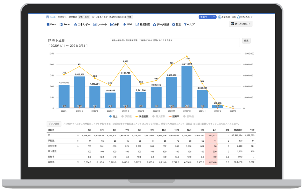
Task: Open the 経営計画 menu
Action: (x=143, y=25)
